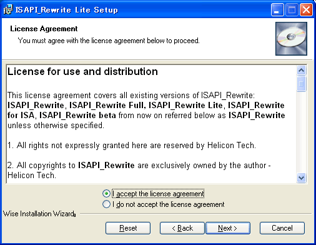316x245 pixels.
Task: Click the installer icon in title bar
Action: point(8,9)
